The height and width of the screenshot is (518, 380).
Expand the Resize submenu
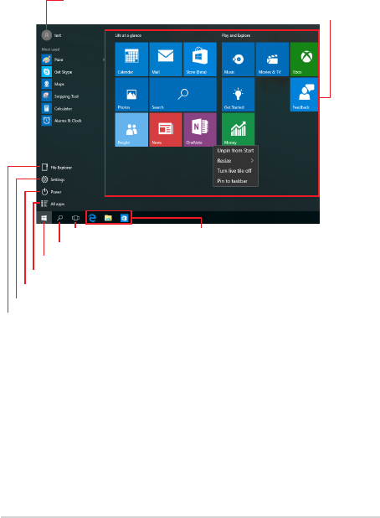[x=235, y=161]
